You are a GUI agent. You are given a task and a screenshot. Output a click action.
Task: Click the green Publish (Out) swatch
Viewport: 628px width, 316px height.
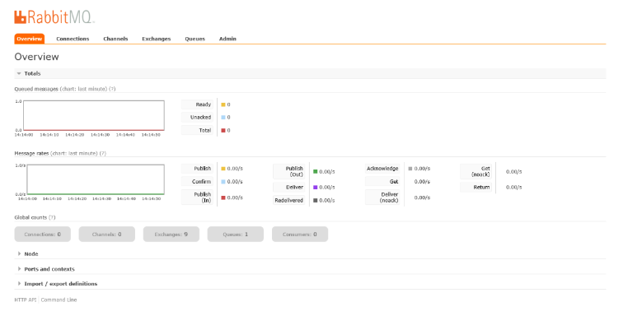pos(316,172)
